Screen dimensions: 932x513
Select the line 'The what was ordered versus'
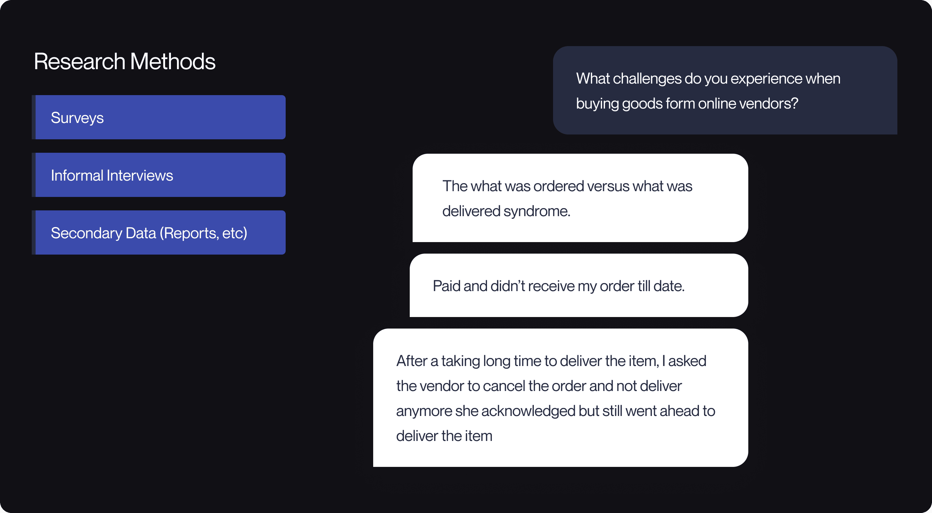click(x=567, y=186)
